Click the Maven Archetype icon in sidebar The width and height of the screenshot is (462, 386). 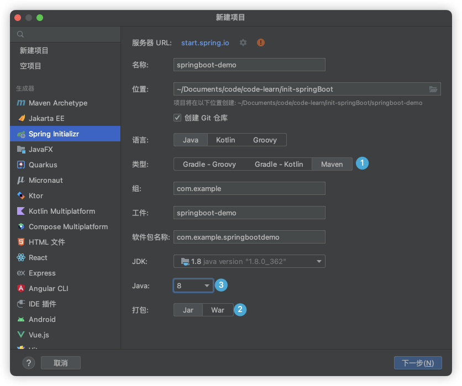tap(21, 103)
